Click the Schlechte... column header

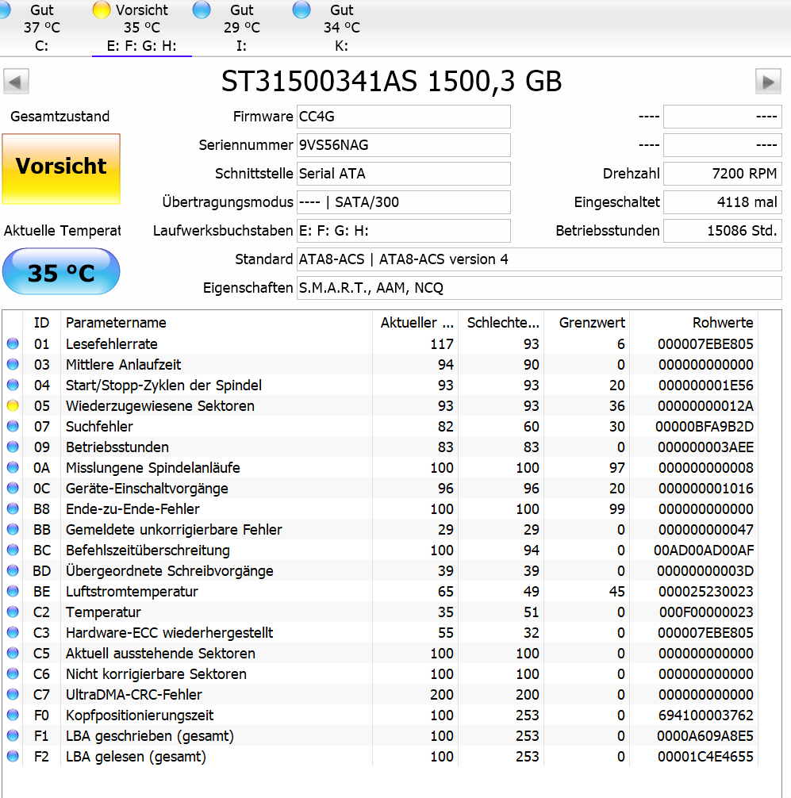click(x=501, y=323)
